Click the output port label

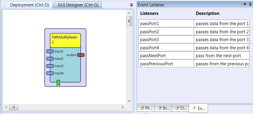[x=72, y=55]
